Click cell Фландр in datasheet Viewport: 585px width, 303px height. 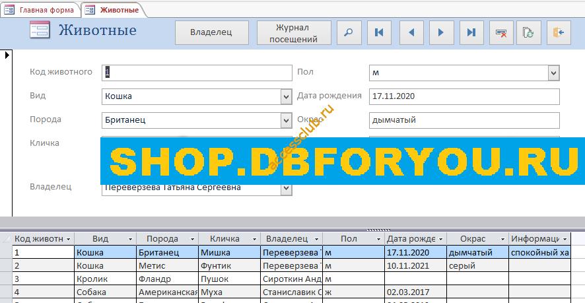[168, 279]
